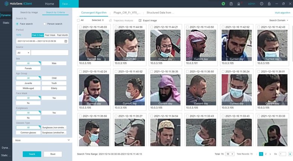293x161 pixels.
Task: Check the 11:45:03 capture checkbox
Action: coord(80,27)
